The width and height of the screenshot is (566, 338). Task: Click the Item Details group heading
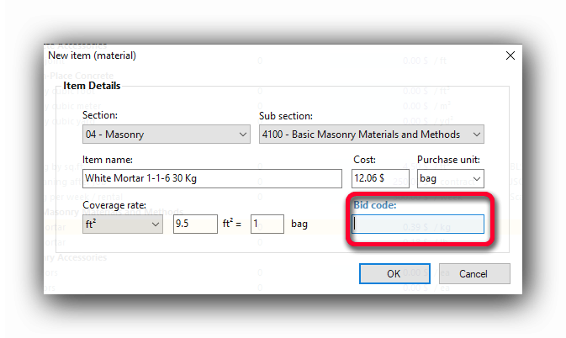(x=92, y=86)
